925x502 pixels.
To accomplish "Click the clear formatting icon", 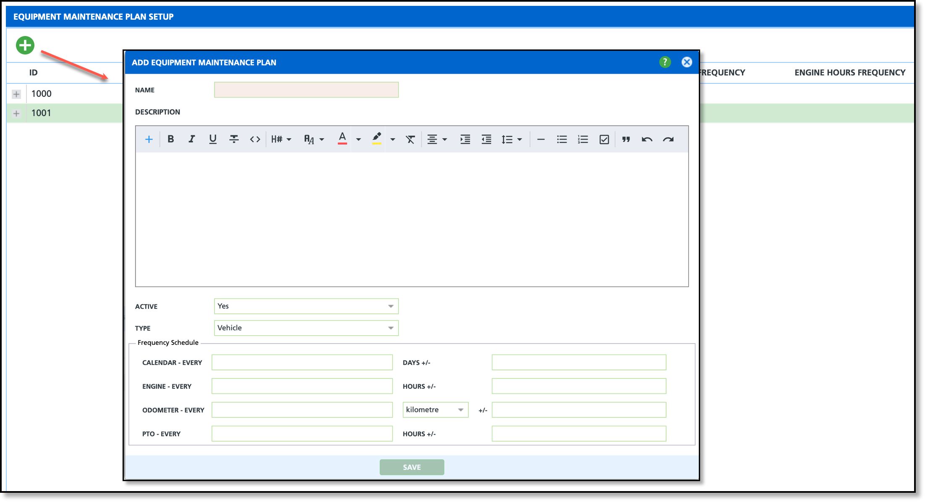I will pos(410,139).
